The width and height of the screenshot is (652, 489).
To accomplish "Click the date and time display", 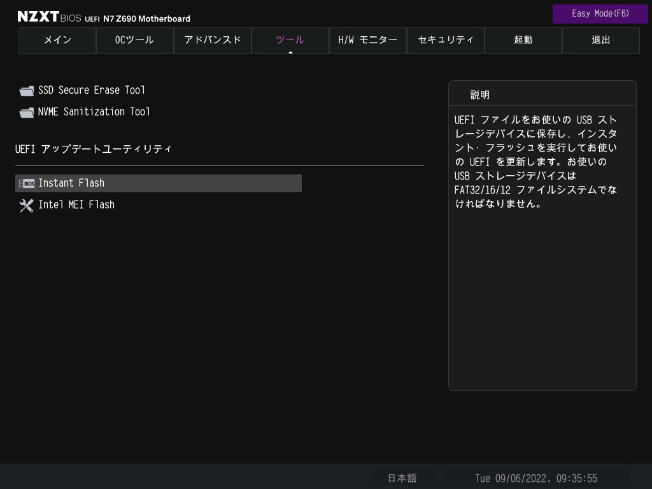I will (x=536, y=478).
